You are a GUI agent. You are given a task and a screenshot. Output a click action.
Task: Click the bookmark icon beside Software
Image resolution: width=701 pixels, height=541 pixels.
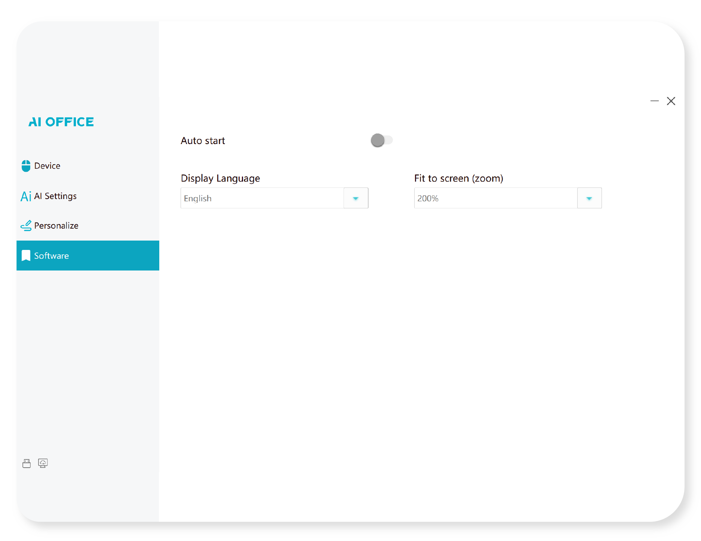pos(26,256)
